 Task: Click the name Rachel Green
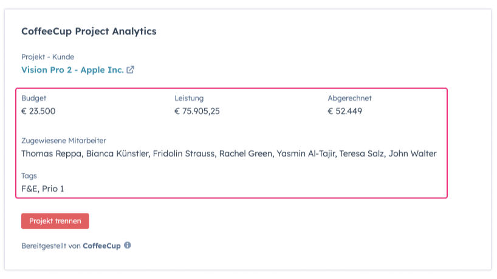coord(245,153)
